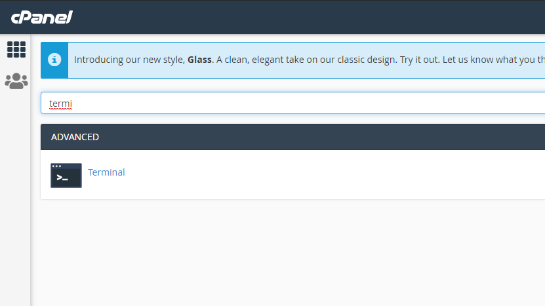Viewport: 545px width, 306px height.
Task: Launch the Terminal console icon
Action: pyautogui.click(x=66, y=175)
